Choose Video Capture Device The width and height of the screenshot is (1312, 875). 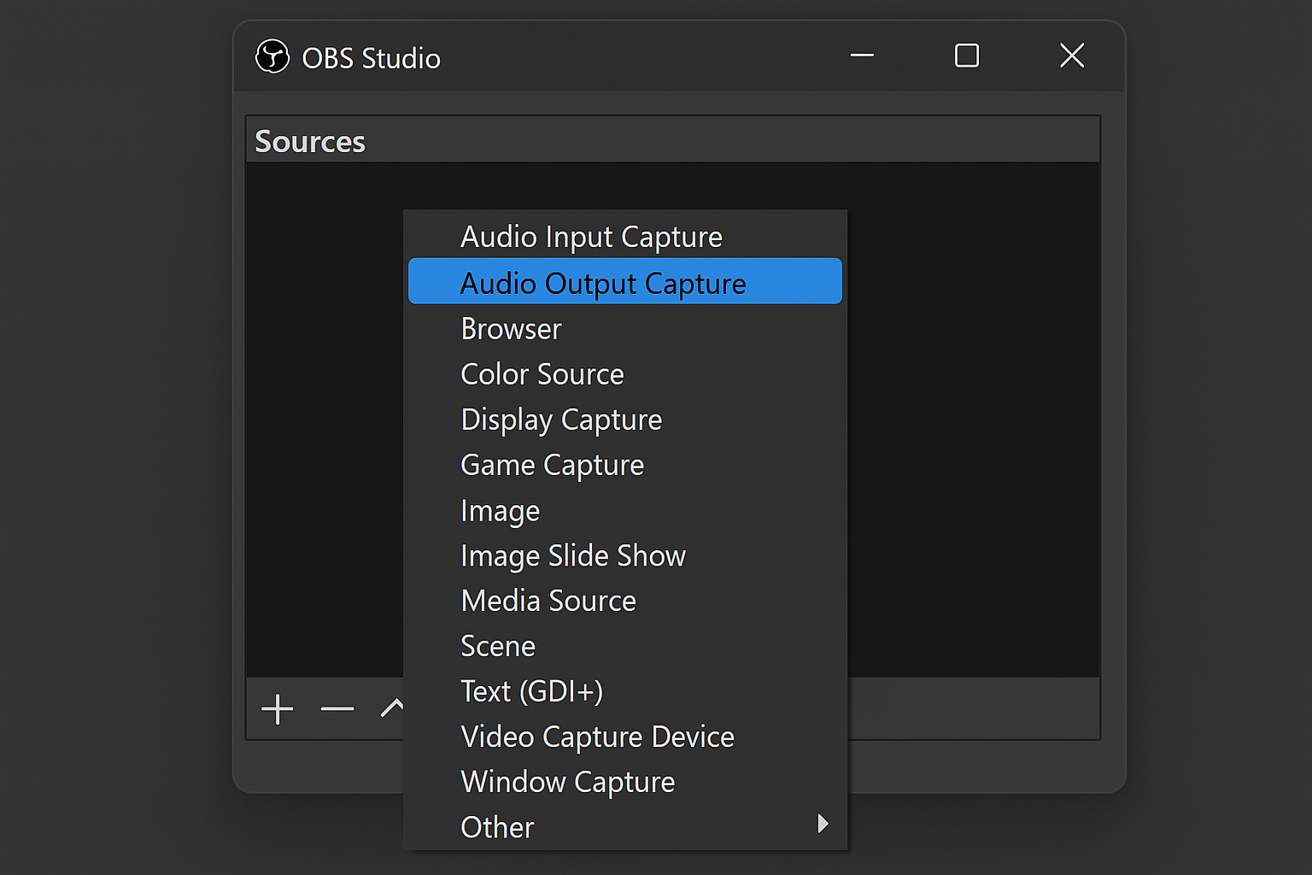point(596,737)
